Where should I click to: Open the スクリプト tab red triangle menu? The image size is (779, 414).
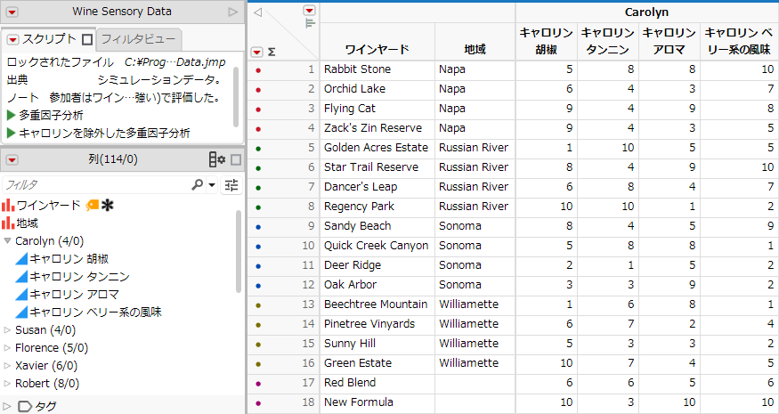(13, 39)
